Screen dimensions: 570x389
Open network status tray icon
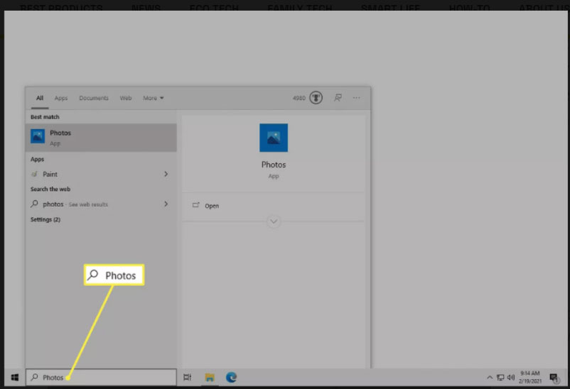500,378
